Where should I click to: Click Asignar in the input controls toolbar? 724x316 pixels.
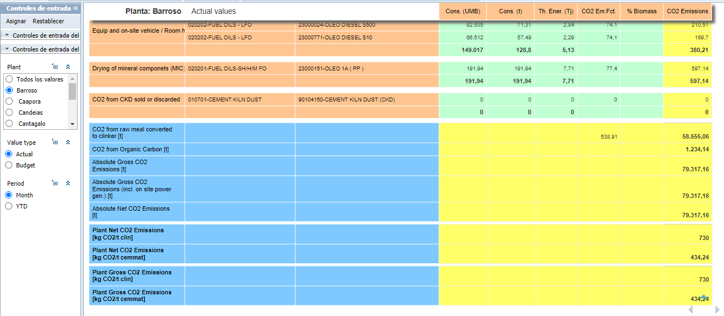tap(16, 21)
